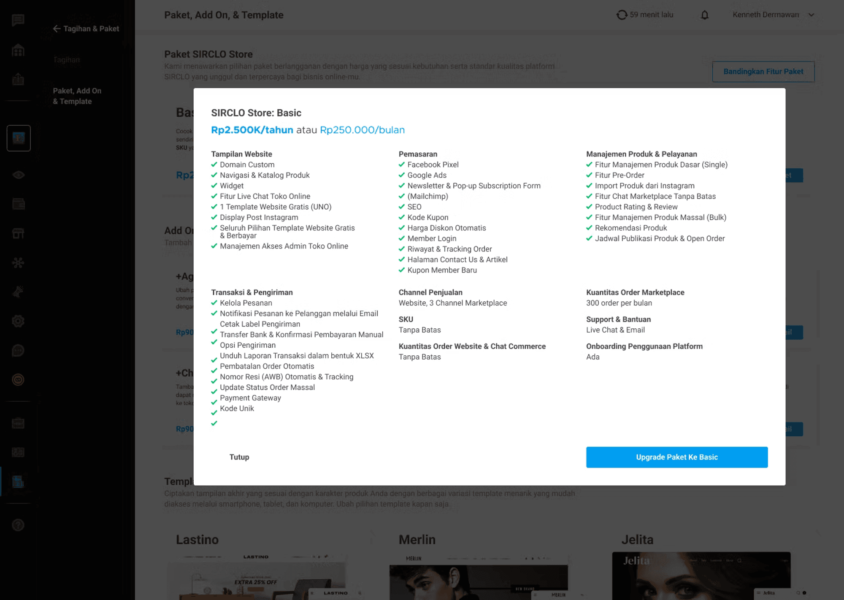Go back via Tagihan & Paket arrow
This screenshot has width=844, height=600.
[x=57, y=29]
